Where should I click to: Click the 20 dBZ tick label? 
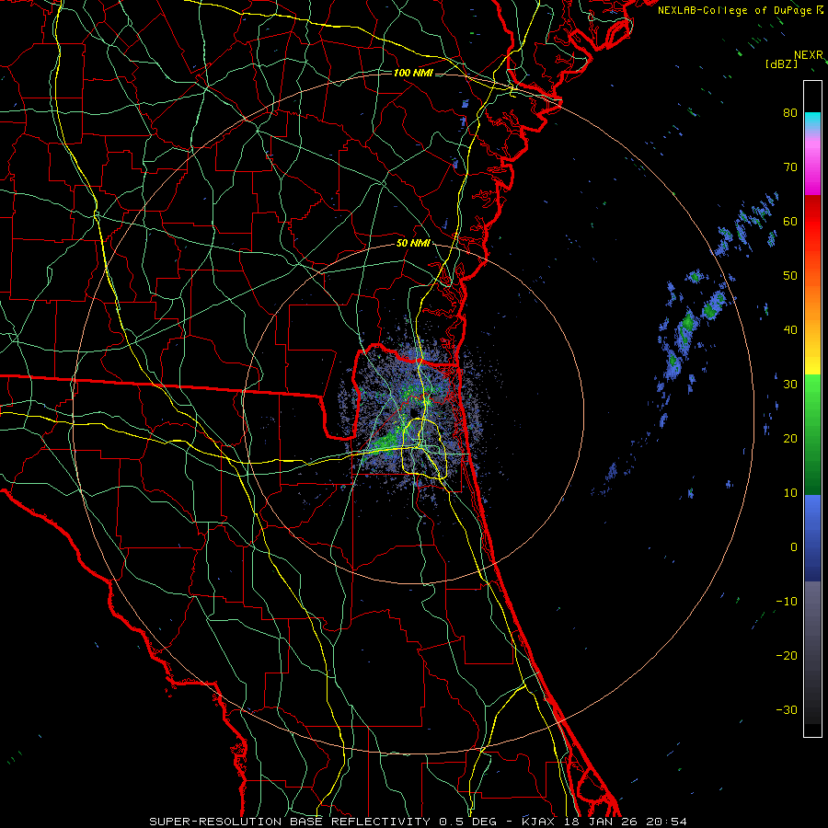(790, 438)
